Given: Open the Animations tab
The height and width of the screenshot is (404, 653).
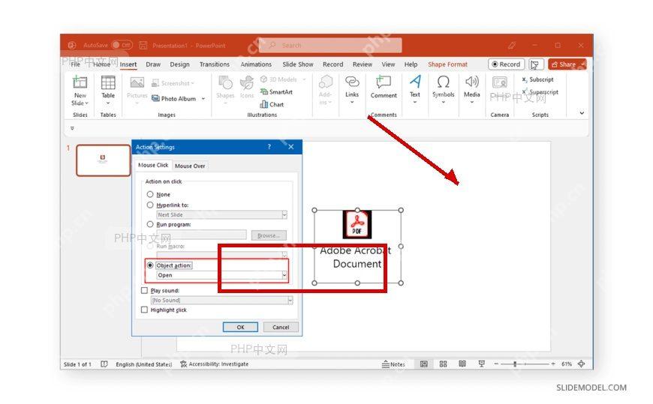Looking at the screenshot, I should (x=256, y=64).
